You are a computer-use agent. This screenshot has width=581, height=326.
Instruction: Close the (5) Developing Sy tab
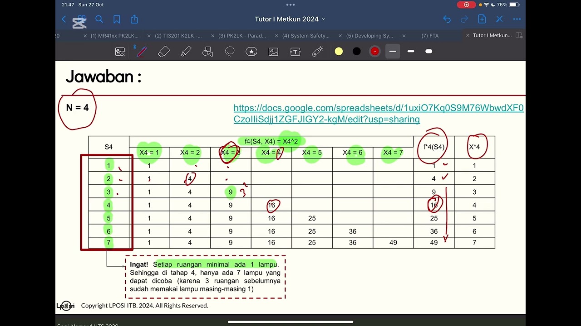[340, 36]
